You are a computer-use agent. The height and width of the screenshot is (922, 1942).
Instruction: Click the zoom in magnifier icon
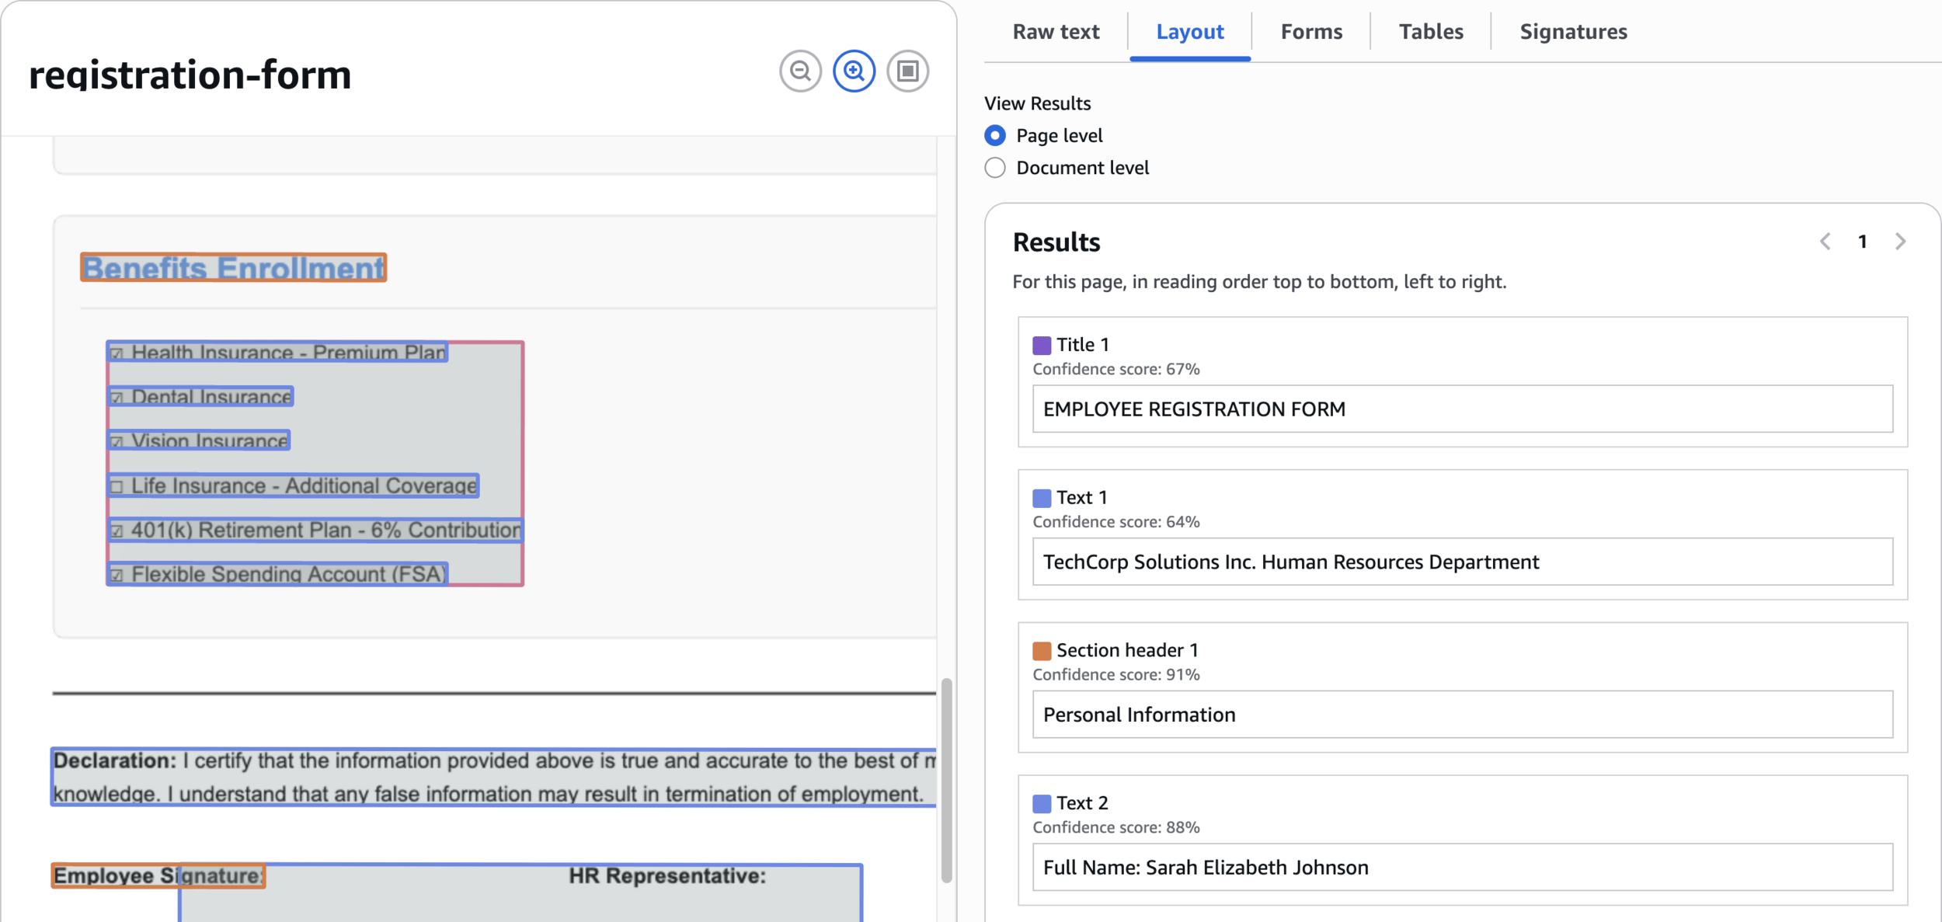854,71
